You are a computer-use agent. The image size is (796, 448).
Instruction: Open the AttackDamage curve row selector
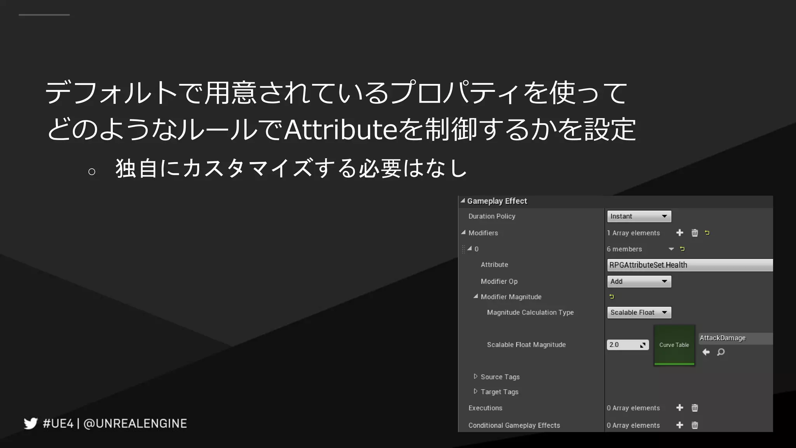tap(736, 338)
